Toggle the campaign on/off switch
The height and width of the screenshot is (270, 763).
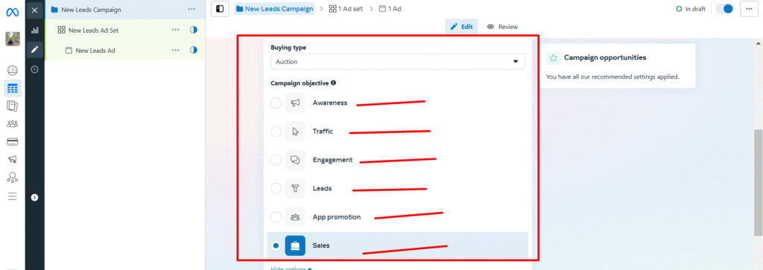pos(724,9)
